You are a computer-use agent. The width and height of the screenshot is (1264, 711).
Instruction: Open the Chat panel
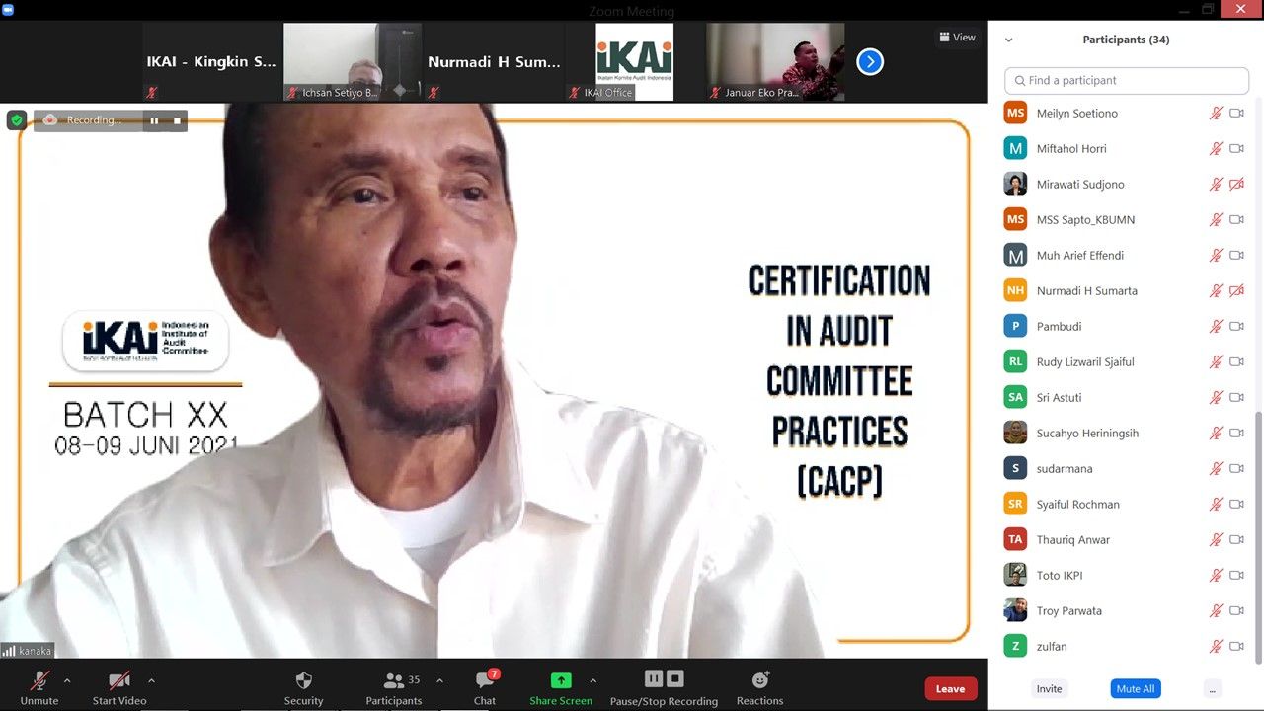coord(485,687)
